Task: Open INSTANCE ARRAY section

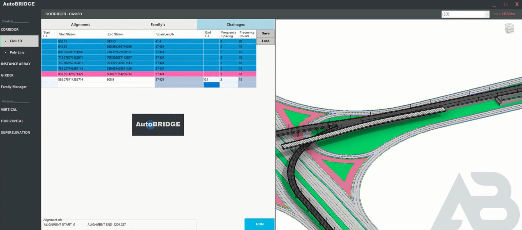Action: point(16,64)
